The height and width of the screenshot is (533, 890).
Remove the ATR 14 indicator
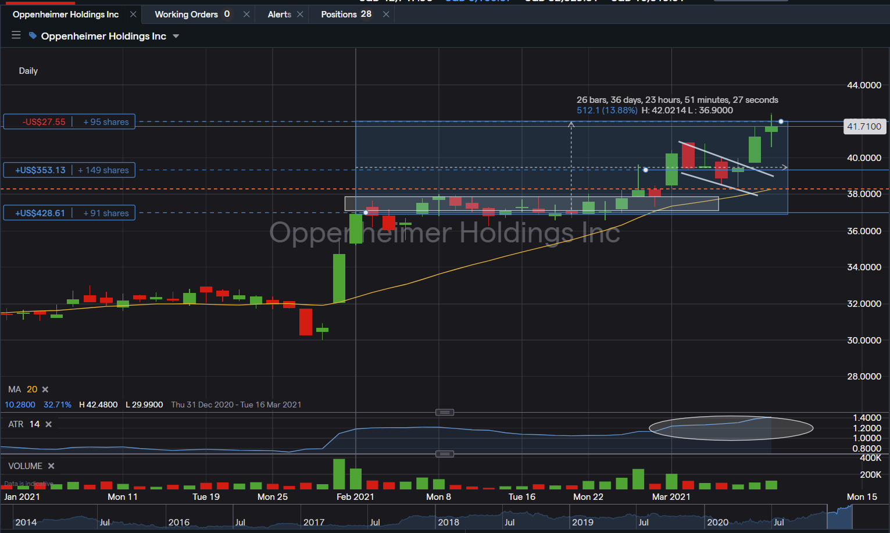[x=49, y=424]
